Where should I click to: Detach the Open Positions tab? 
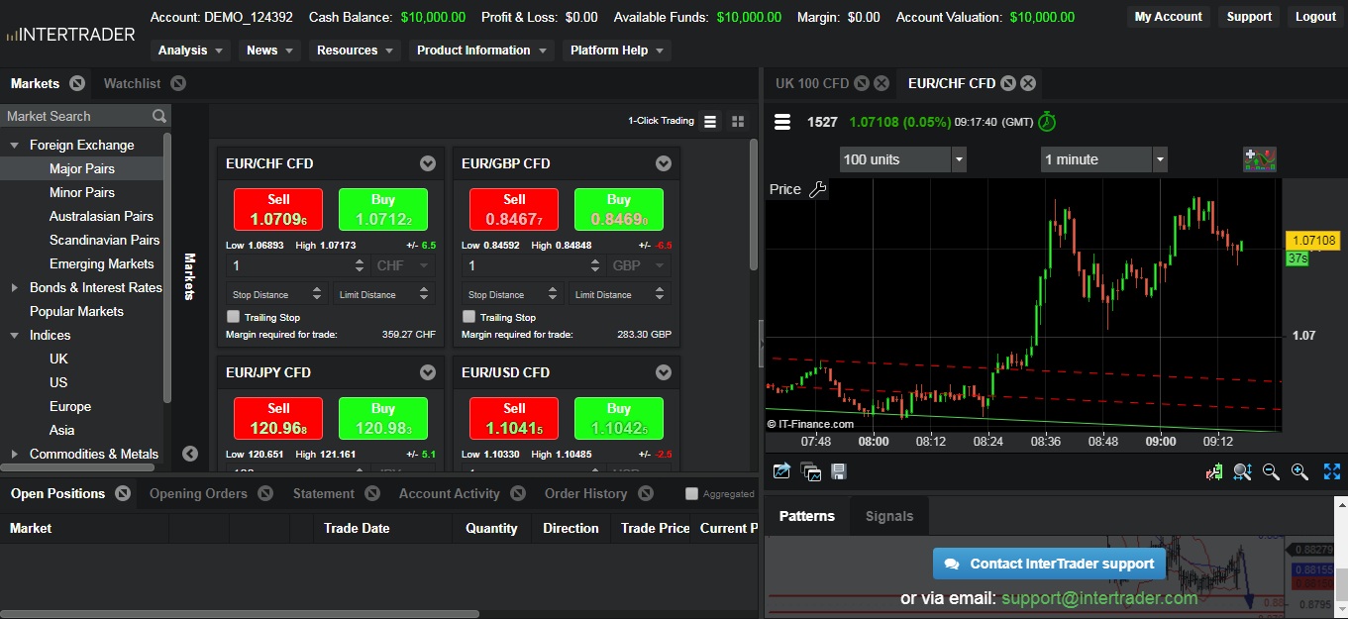(123, 493)
